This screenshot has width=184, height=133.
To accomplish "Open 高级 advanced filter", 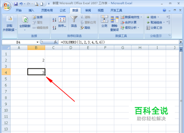I will click(85, 28).
